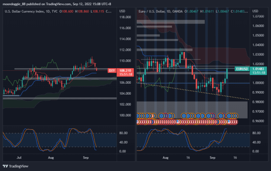Viewport: 271px width, 171px height.
Task: Click the O1.00467 open value on EURUSD
Action: click(191, 11)
